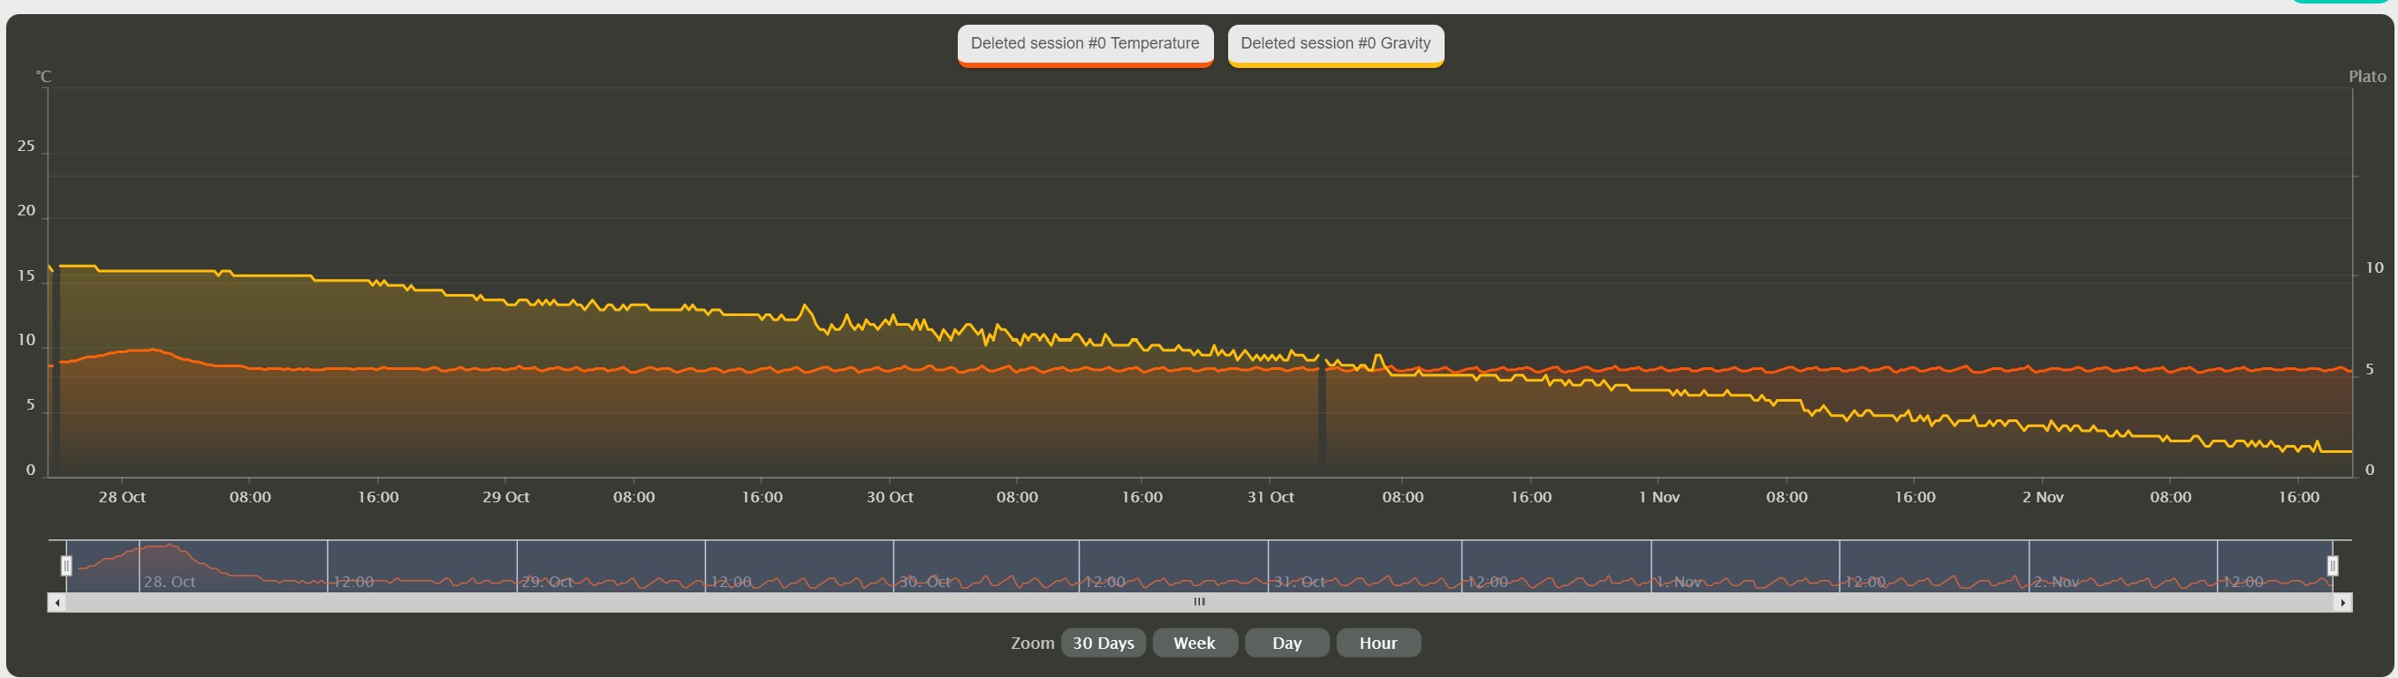The image size is (2398, 678).
Task: Hide the Deleted session #0 Gravity series
Action: [x=1335, y=44]
